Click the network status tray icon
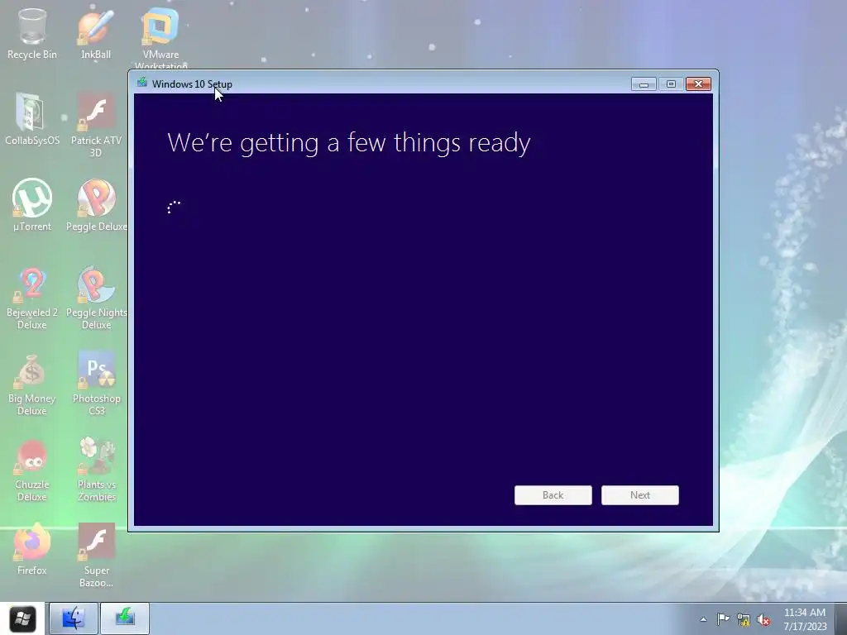 (x=744, y=619)
